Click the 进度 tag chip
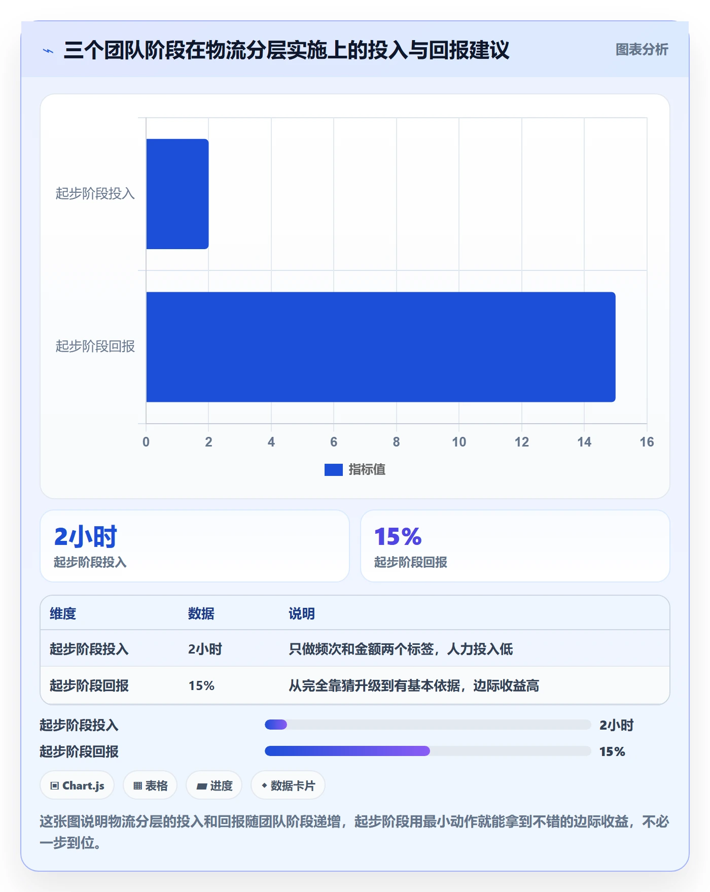This screenshot has height=892, width=710. point(214,785)
